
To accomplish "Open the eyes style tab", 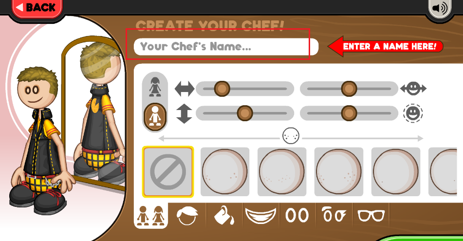I will pos(297,215).
